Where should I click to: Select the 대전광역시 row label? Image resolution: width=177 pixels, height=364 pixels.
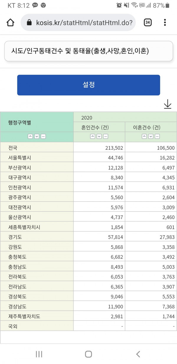pos(37,207)
